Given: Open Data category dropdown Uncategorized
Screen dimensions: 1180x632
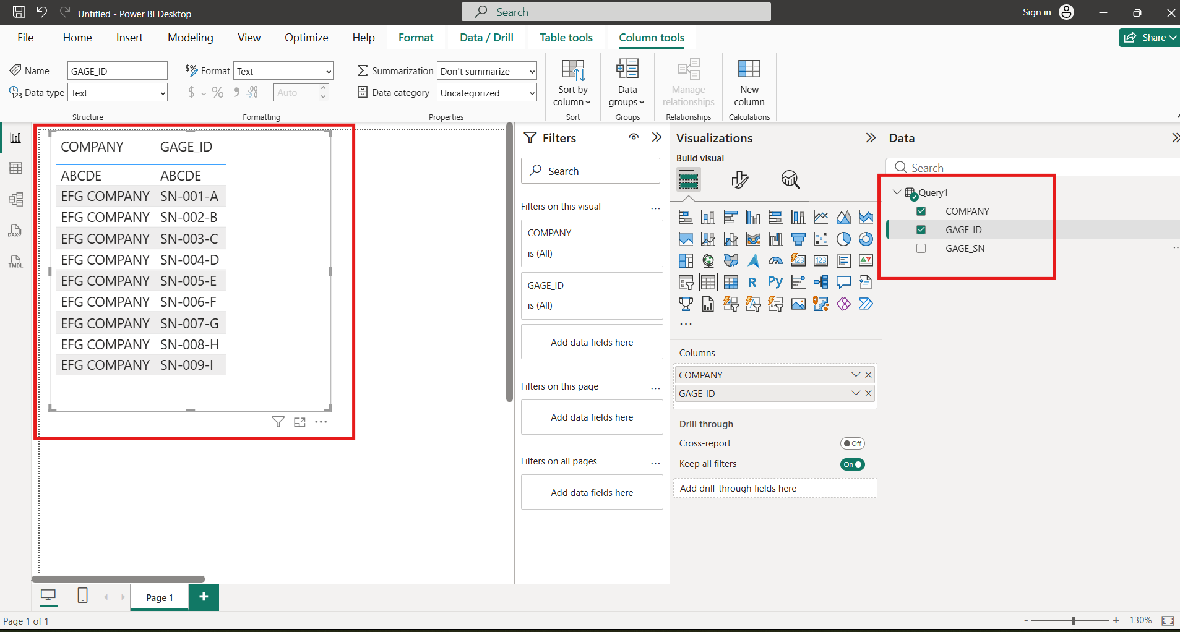Looking at the screenshot, I should click(487, 93).
